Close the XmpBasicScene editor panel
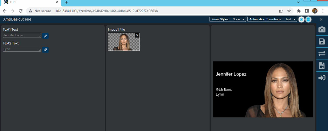 point(321,20)
